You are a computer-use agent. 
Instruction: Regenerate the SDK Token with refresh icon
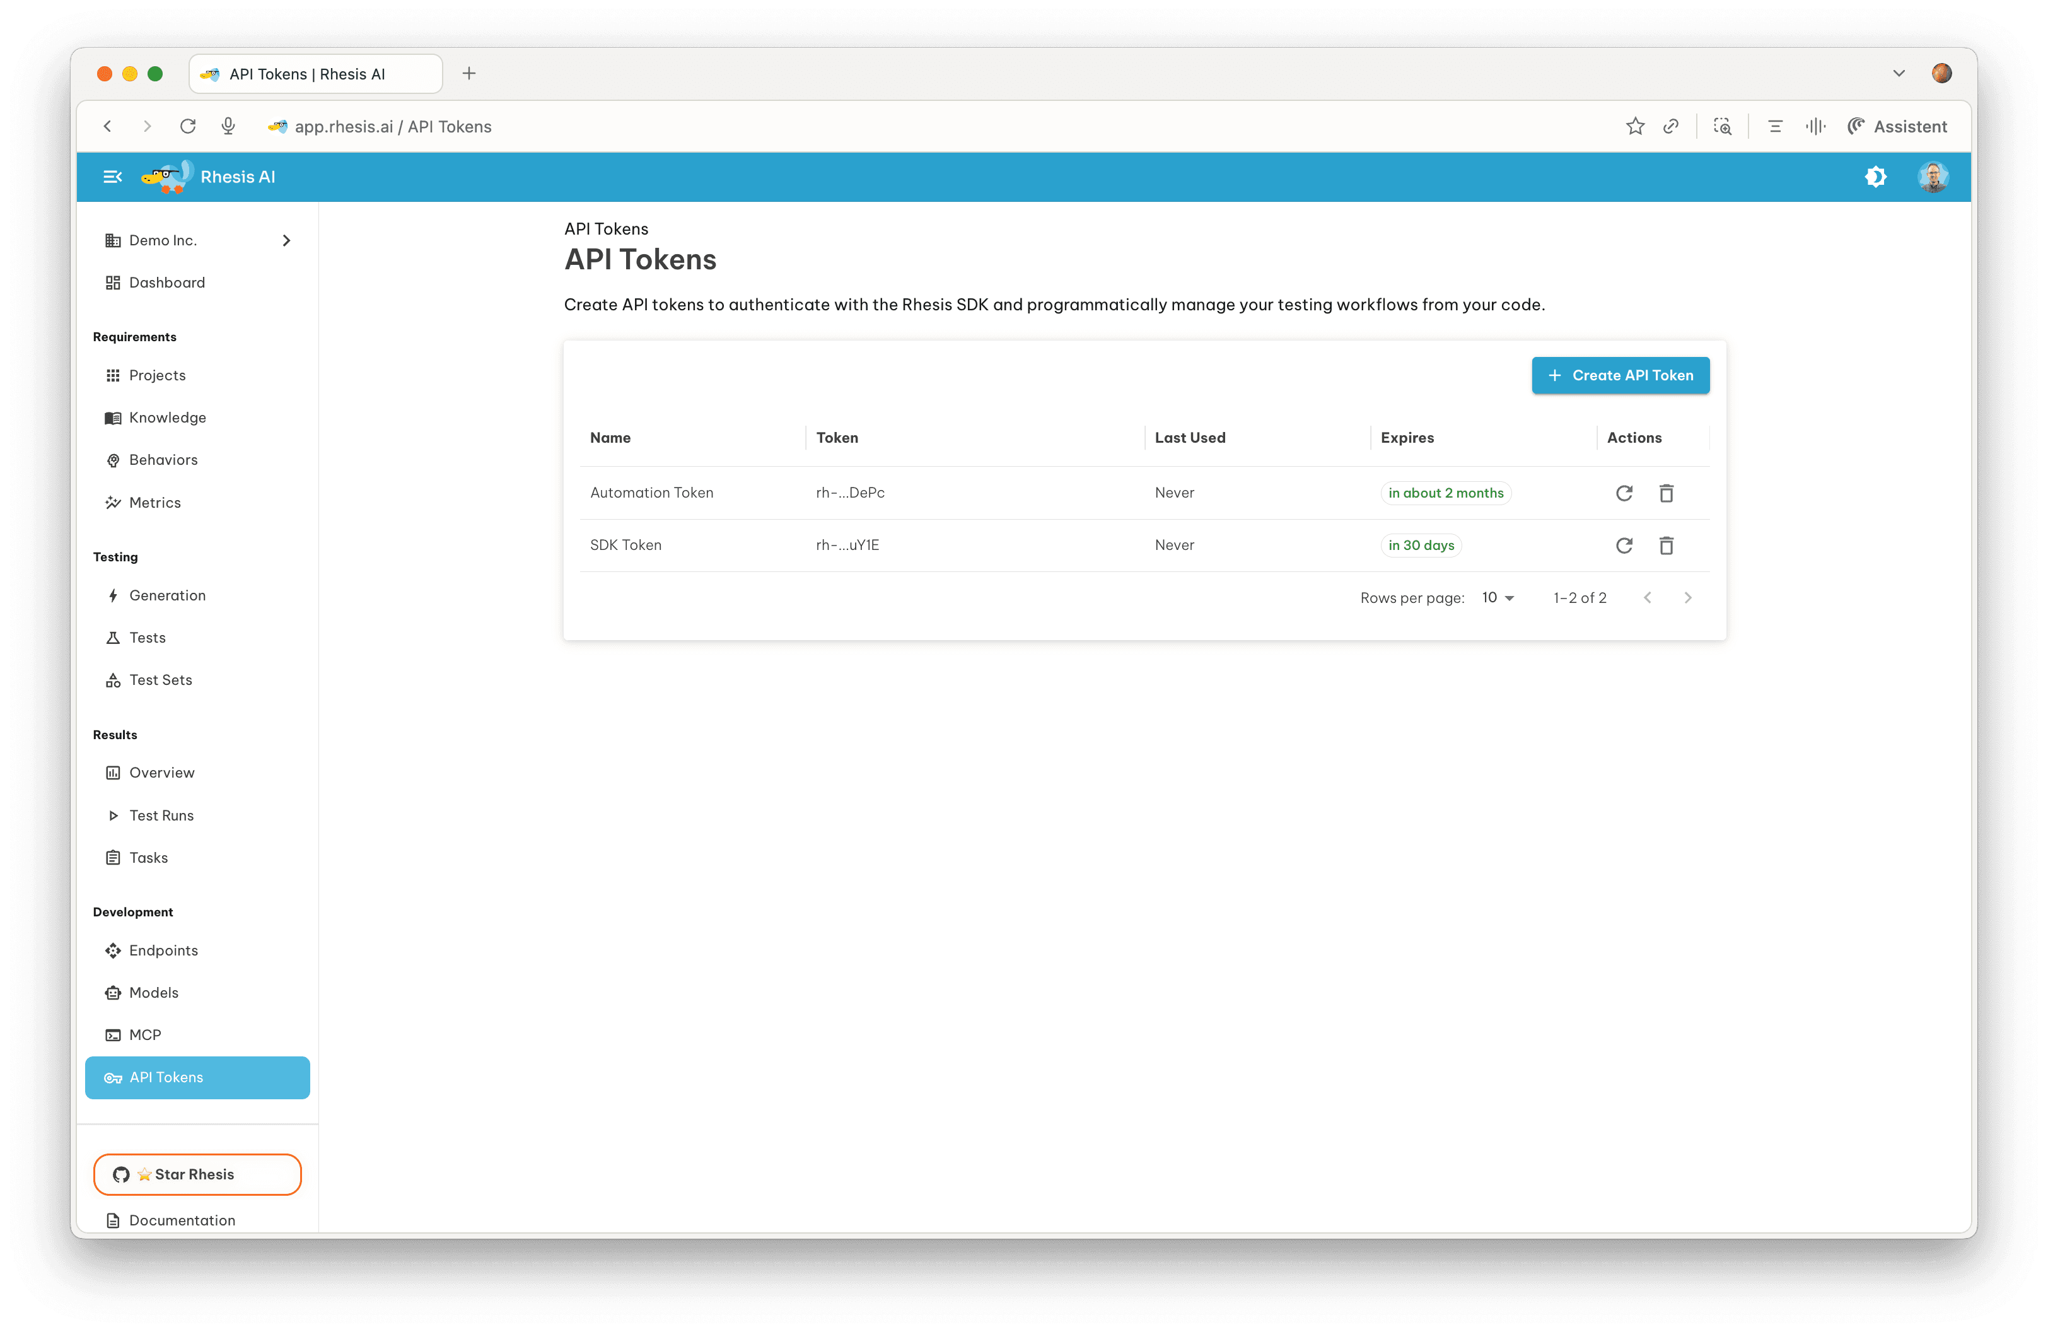point(1624,546)
